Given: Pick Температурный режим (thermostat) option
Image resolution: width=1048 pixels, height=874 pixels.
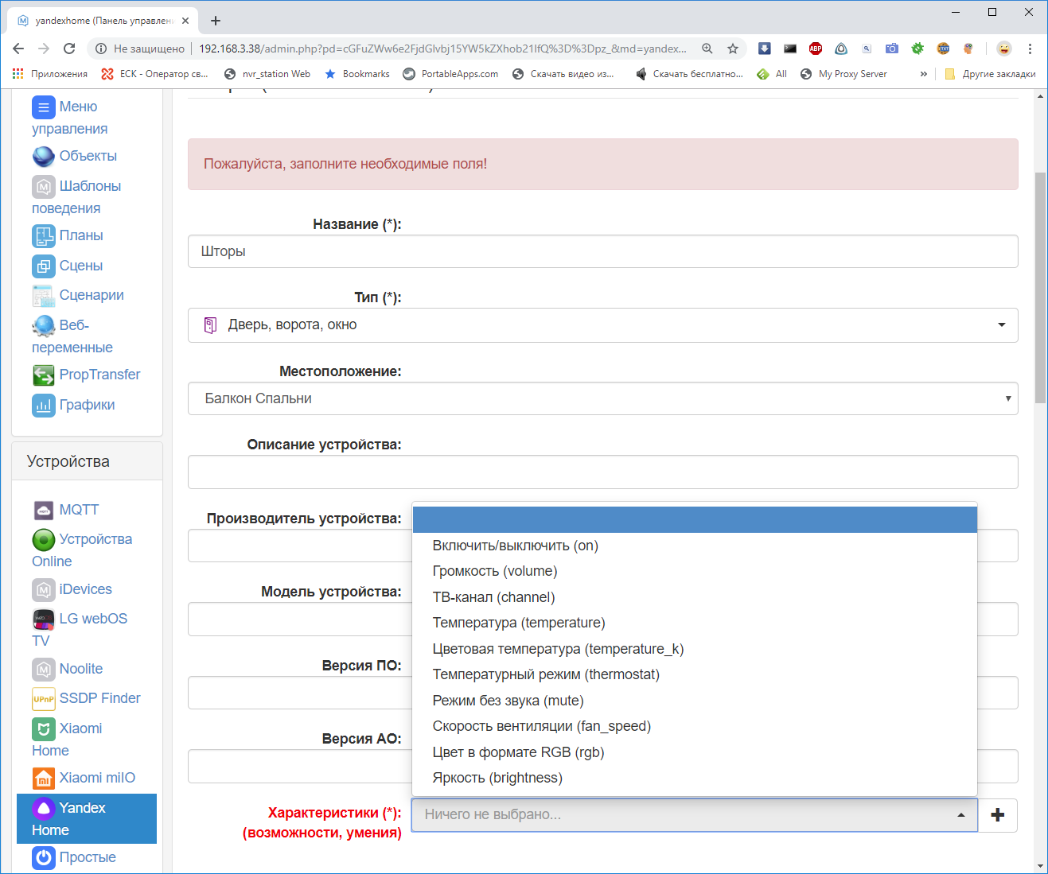Looking at the screenshot, I should click(x=695, y=674).
